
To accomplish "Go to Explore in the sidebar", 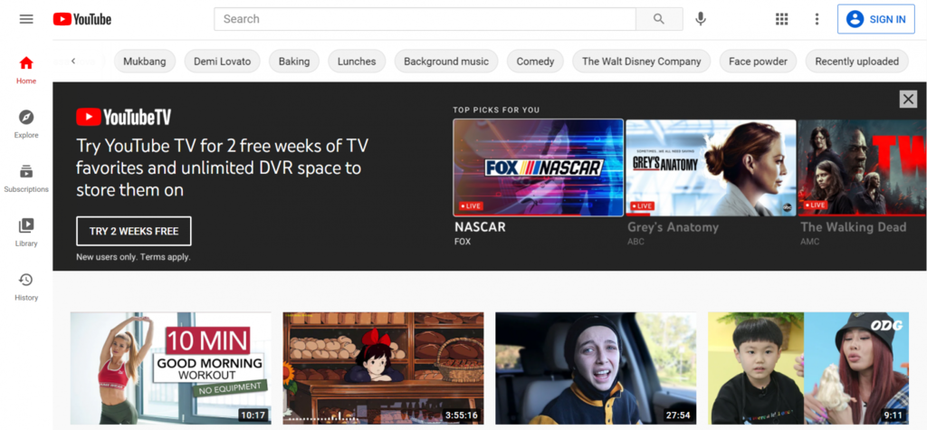I will click(26, 124).
